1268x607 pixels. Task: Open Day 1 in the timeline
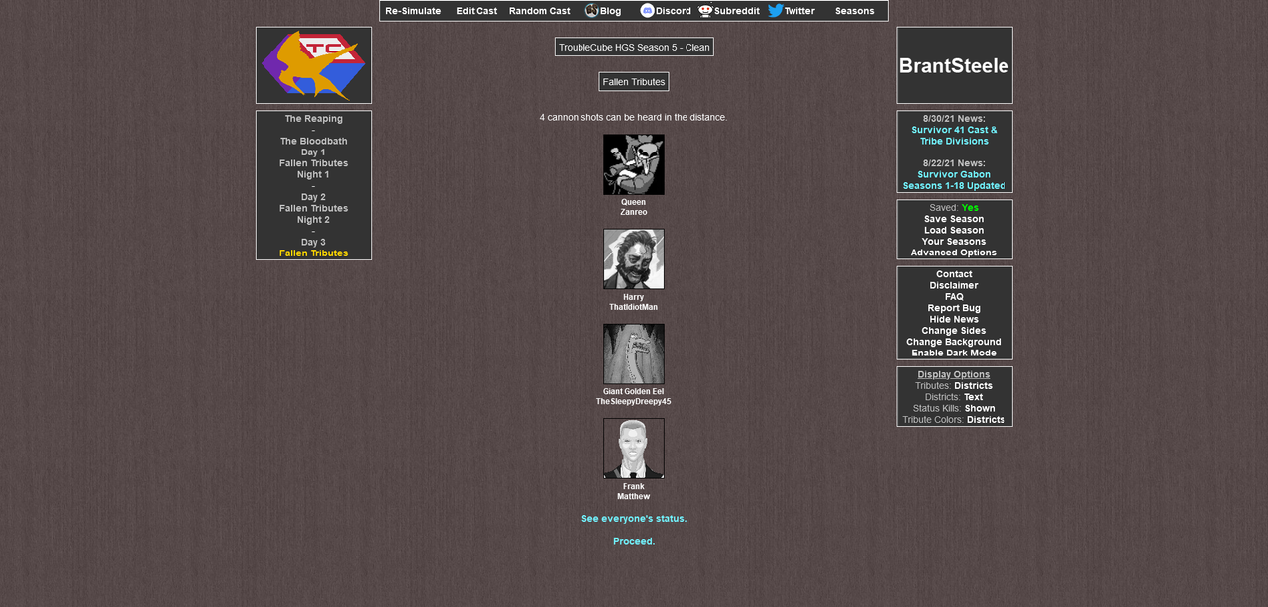click(314, 152)
